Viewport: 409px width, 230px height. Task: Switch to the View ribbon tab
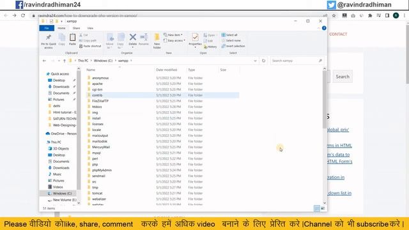(x=90, y=28)
